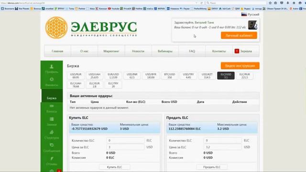The height and width of the screenshot is (172, 306).
Task: Select the ELC/UAH currency pair
Action: pos(76,85)
